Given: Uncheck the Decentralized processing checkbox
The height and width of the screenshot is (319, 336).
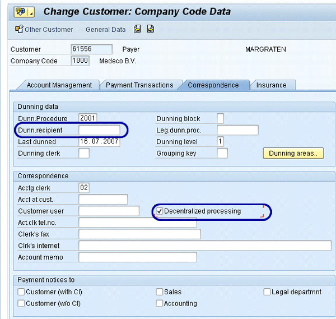Looking at the screenshot, I should tap(160, 211).
